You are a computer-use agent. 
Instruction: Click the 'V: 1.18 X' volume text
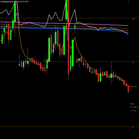pos(134,107)
